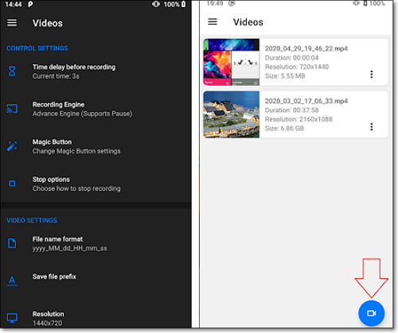Click 'Duration: 00:37:58' text

point(291,110)
